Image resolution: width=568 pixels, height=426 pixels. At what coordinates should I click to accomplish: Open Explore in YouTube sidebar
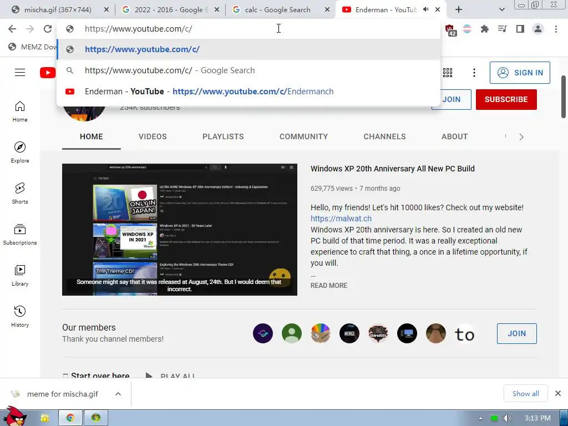click(x=20, y=153)
